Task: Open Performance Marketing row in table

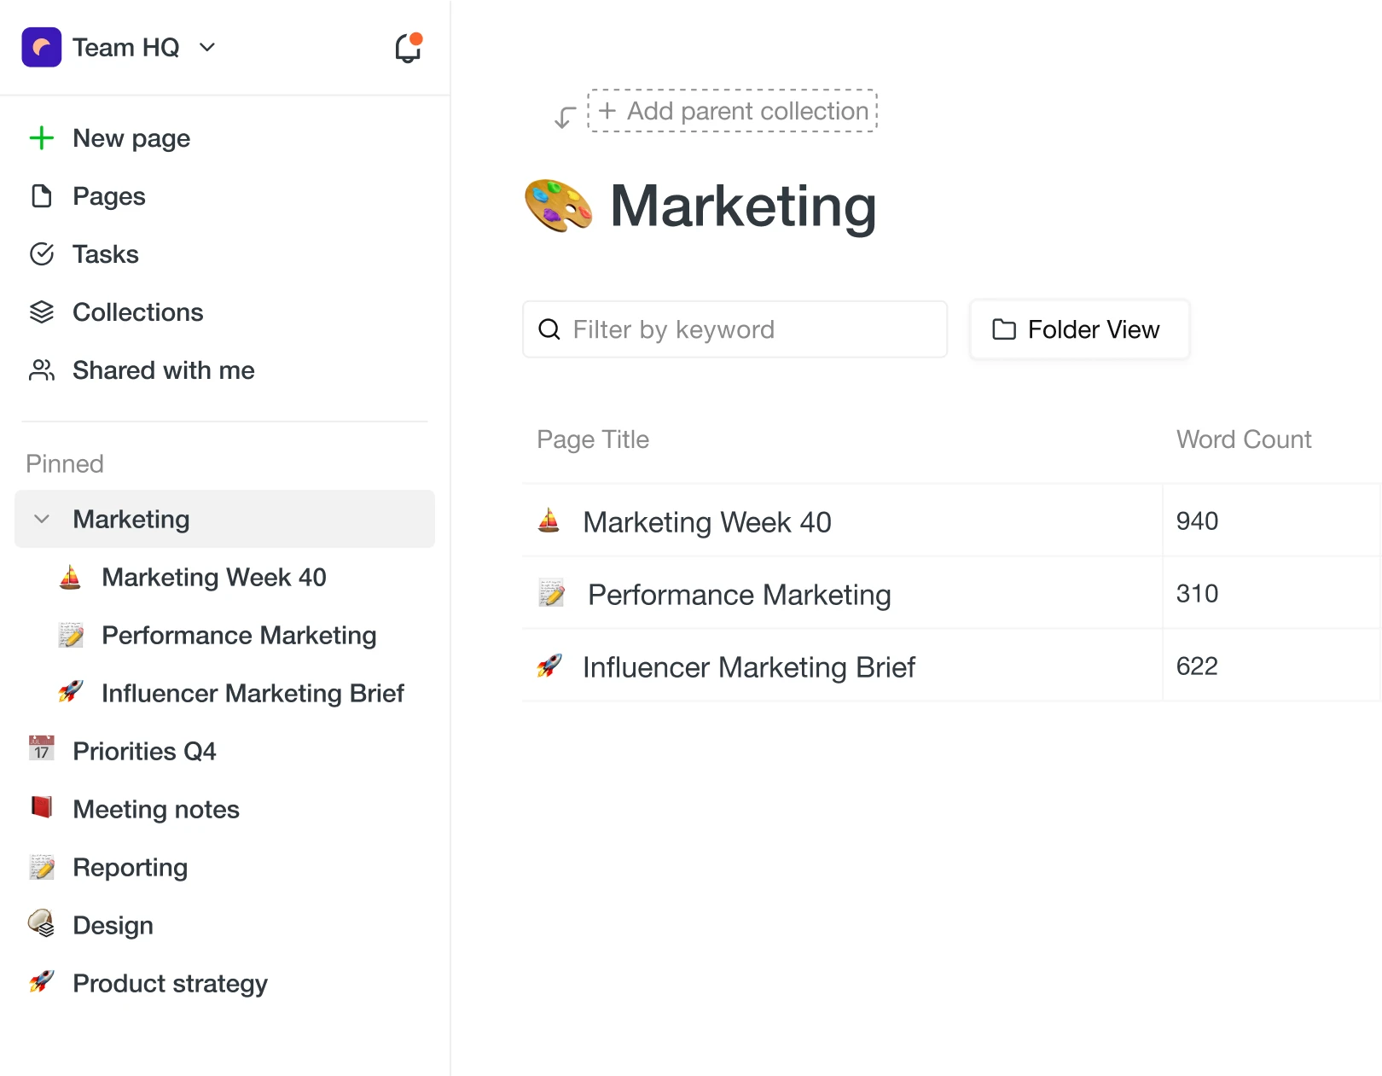Action: point(739,595)
